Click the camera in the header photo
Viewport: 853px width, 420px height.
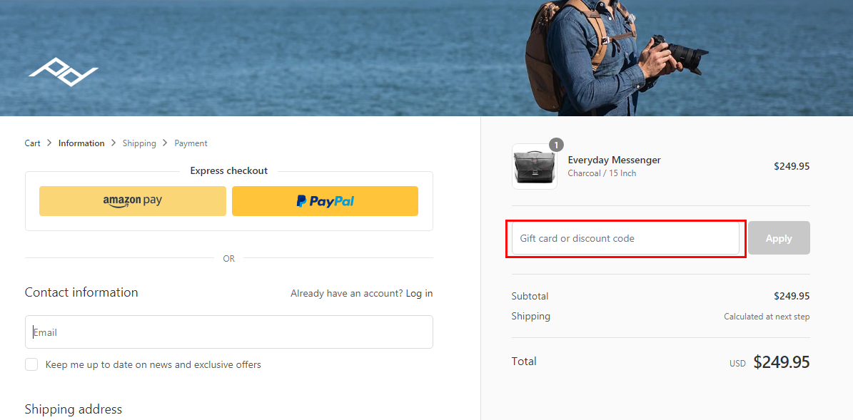[681, 53]
